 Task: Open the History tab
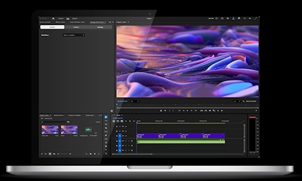(76, 27)
